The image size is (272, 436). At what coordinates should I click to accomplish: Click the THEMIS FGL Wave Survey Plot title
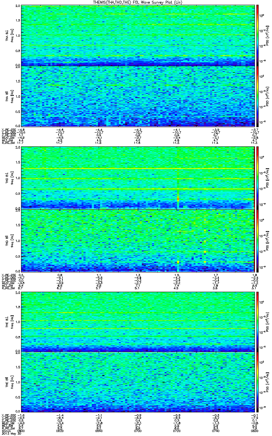click(x=137, y=2)
